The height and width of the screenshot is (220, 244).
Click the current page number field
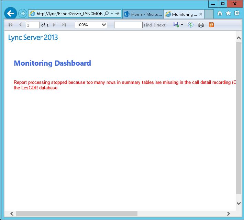[x=33, y=25]
